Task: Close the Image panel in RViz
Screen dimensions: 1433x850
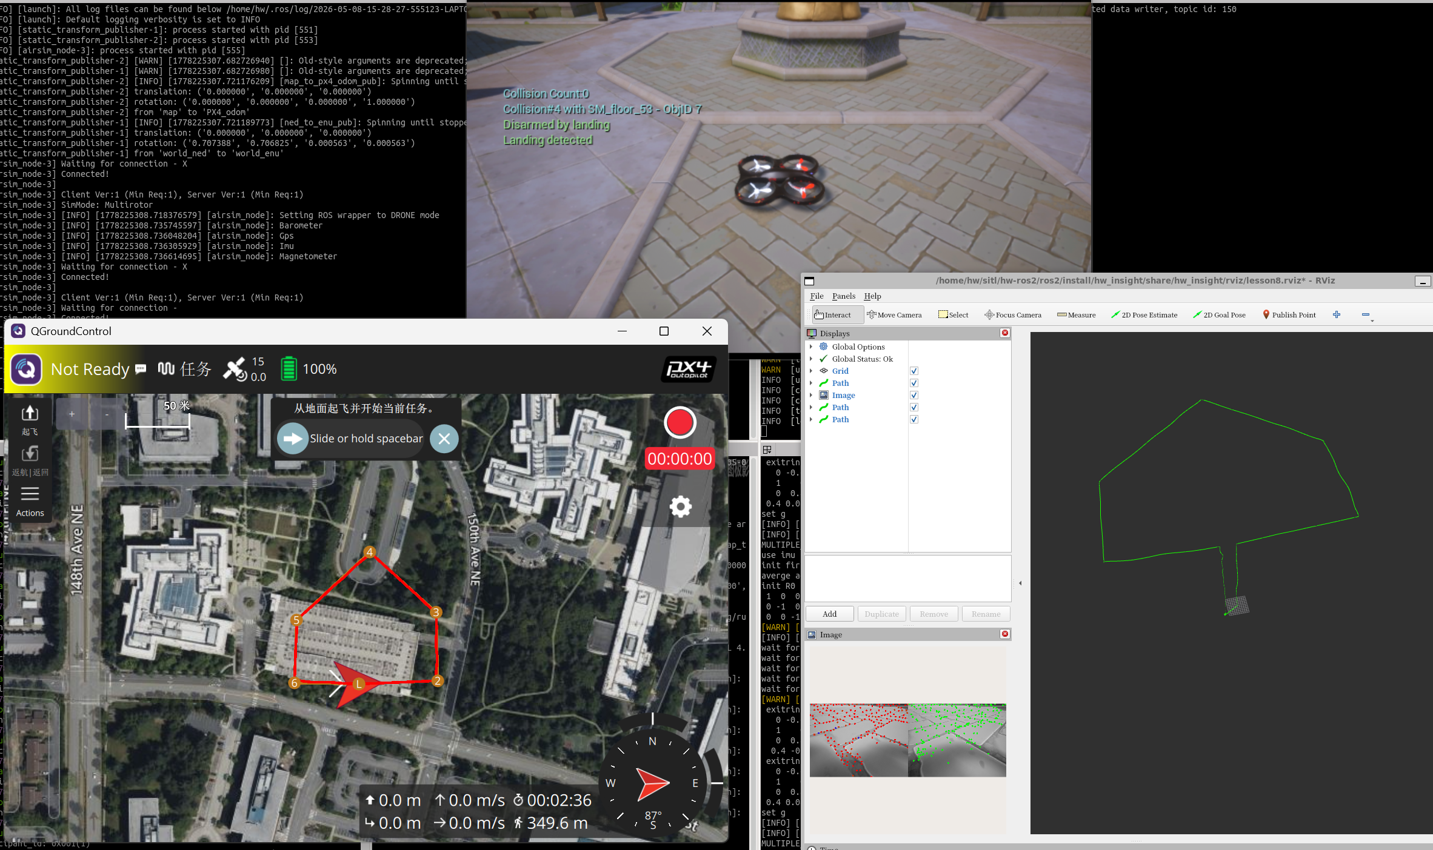Action: click(x=1005, y=634)
